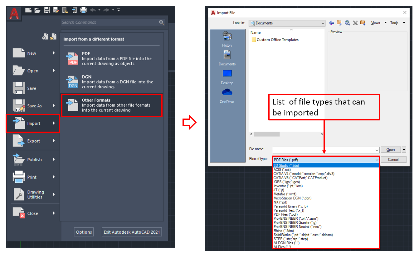419x257 pixels.
Task: Click the Open button in Import File dialog
Action: [391, 150]
